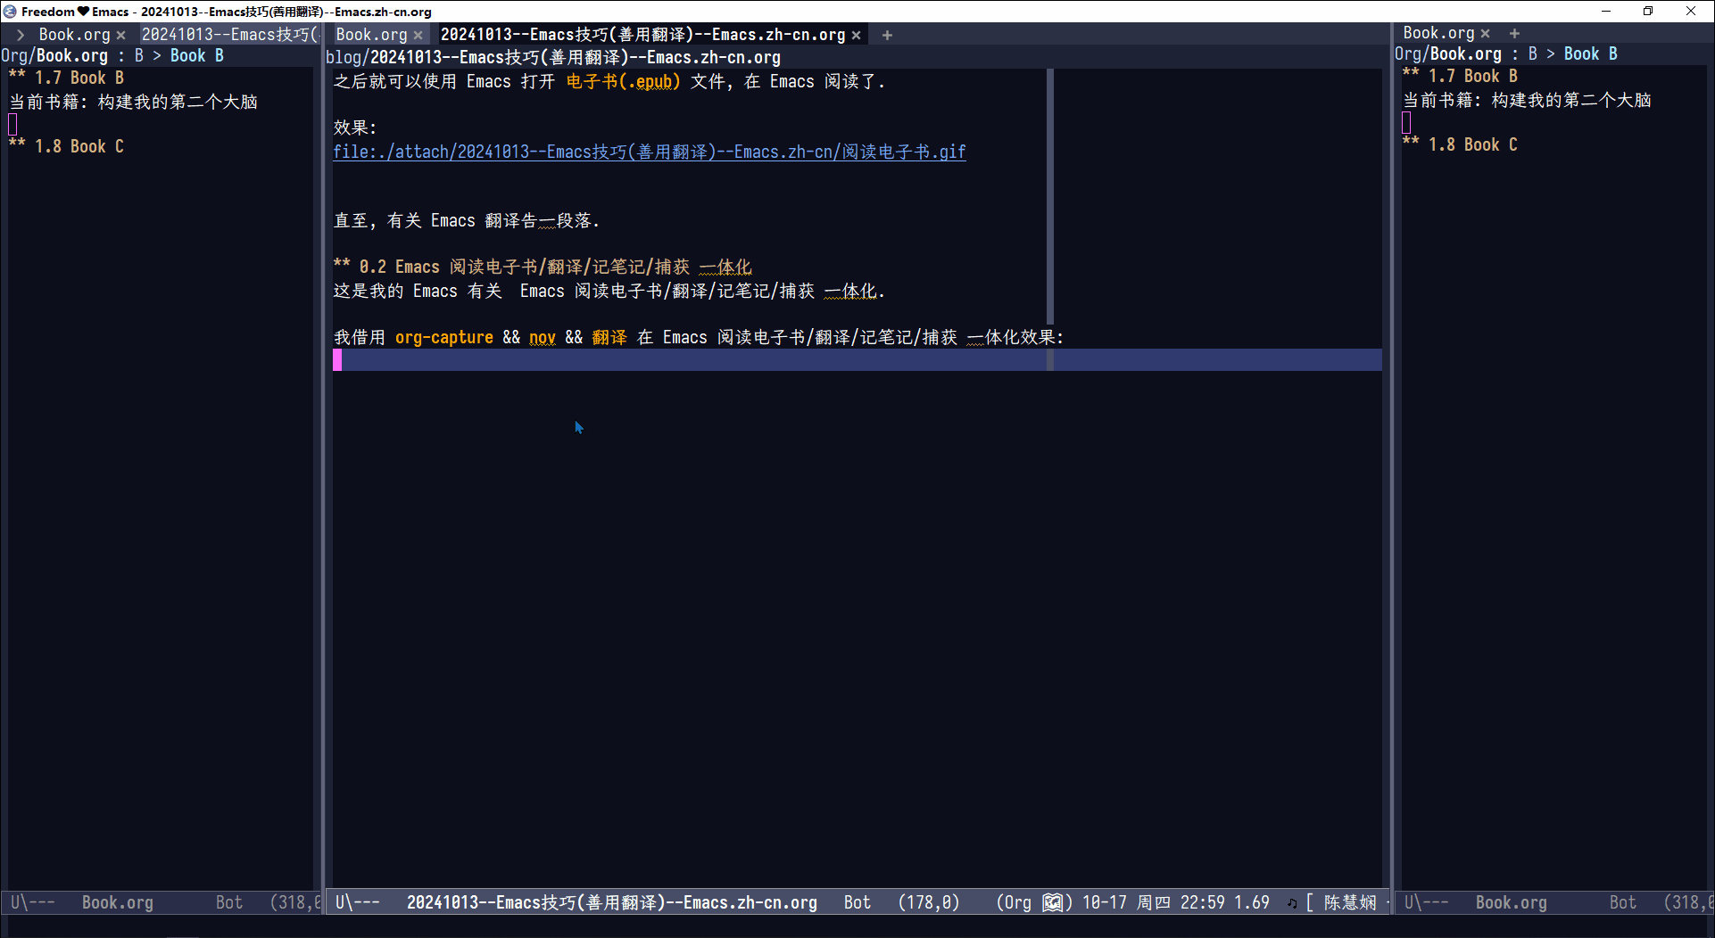The width and height of the screenshot is (1715, 938).
Task: Restore down the Emacs window
Action: (x=1648, y=11)
